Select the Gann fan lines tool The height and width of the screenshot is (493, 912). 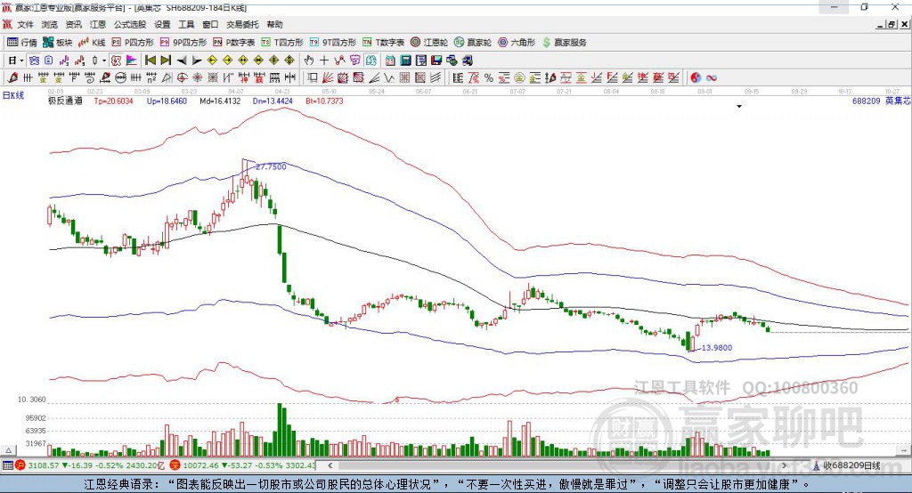tap(328, 77)
